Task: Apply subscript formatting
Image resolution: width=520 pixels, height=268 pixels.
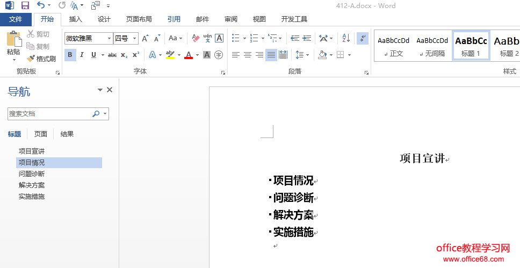Action: pyautogui.click(x=124, y=55)
